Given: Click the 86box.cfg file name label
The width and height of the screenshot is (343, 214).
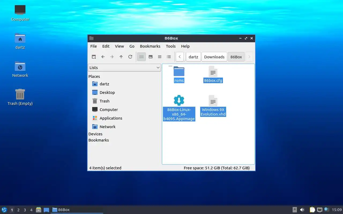Looking at the screenshot, I should (213, 81).
